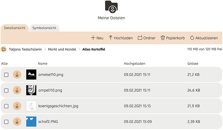Open the Tatjana Testschülerin breadcrumb
The width and height of the screenshot is (223, 130).
pyautogui.click(x=25, y=49)
